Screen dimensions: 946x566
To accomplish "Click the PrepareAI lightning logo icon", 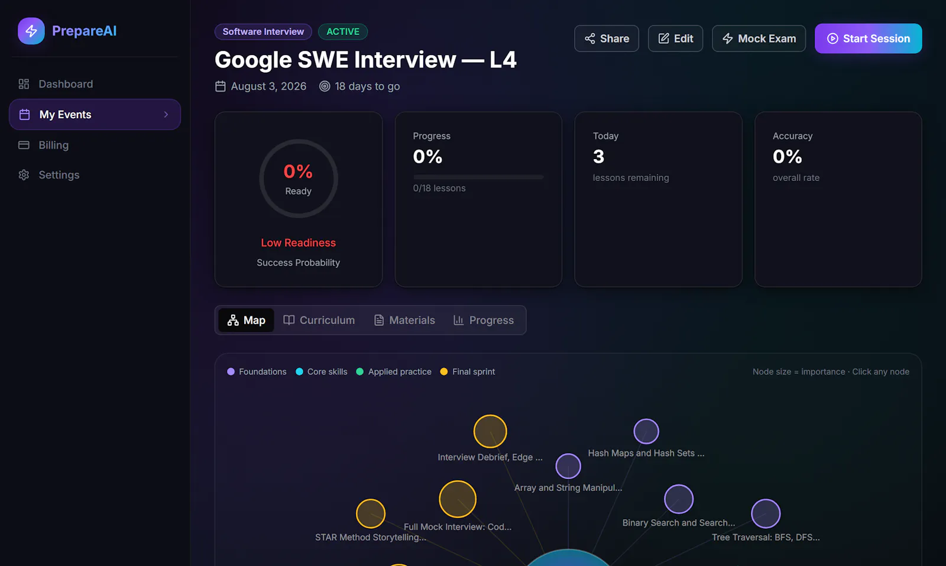I will [x=31, y=31].
